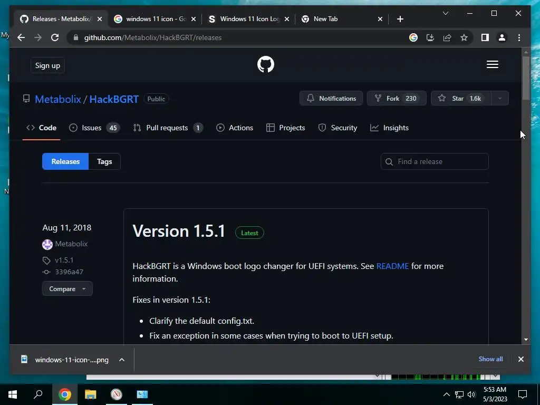Open network icon in system tray

click(459, 394)
